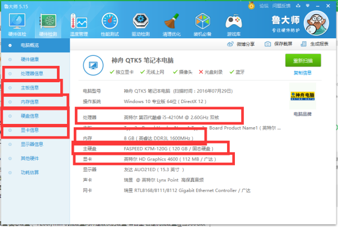
Task: Select 电脑概览 in sidebar
Action: point(35,45)
